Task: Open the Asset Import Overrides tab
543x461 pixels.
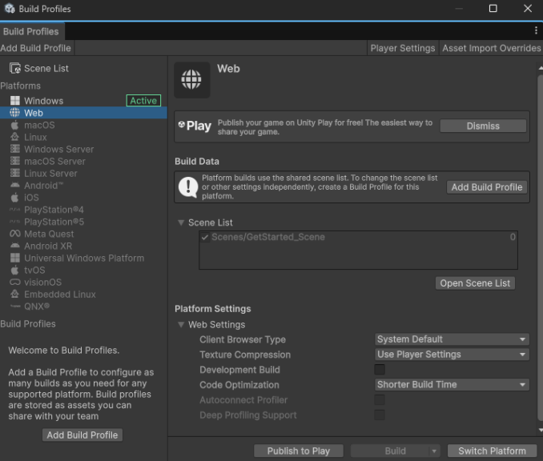Action: click(491, 48)
